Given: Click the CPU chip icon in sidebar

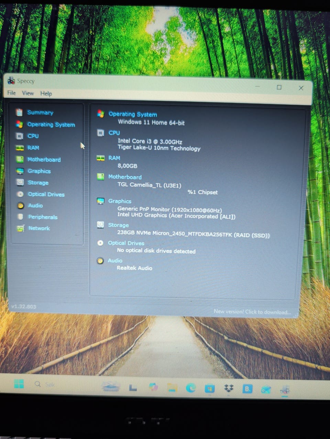Looking at the screenshot, I should click(20, 136).
